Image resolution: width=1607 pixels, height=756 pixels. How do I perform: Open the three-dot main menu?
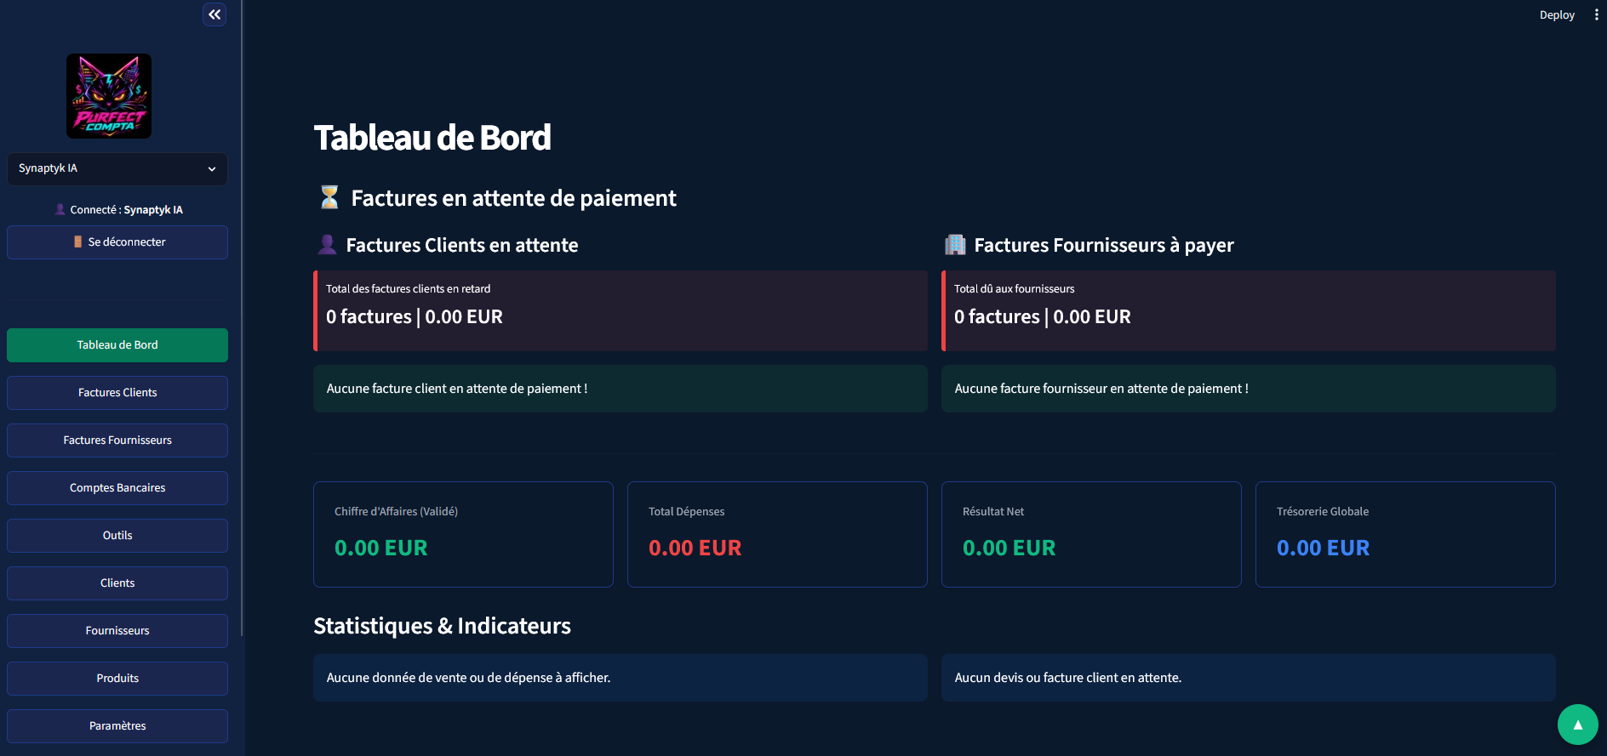(1596, 14)
